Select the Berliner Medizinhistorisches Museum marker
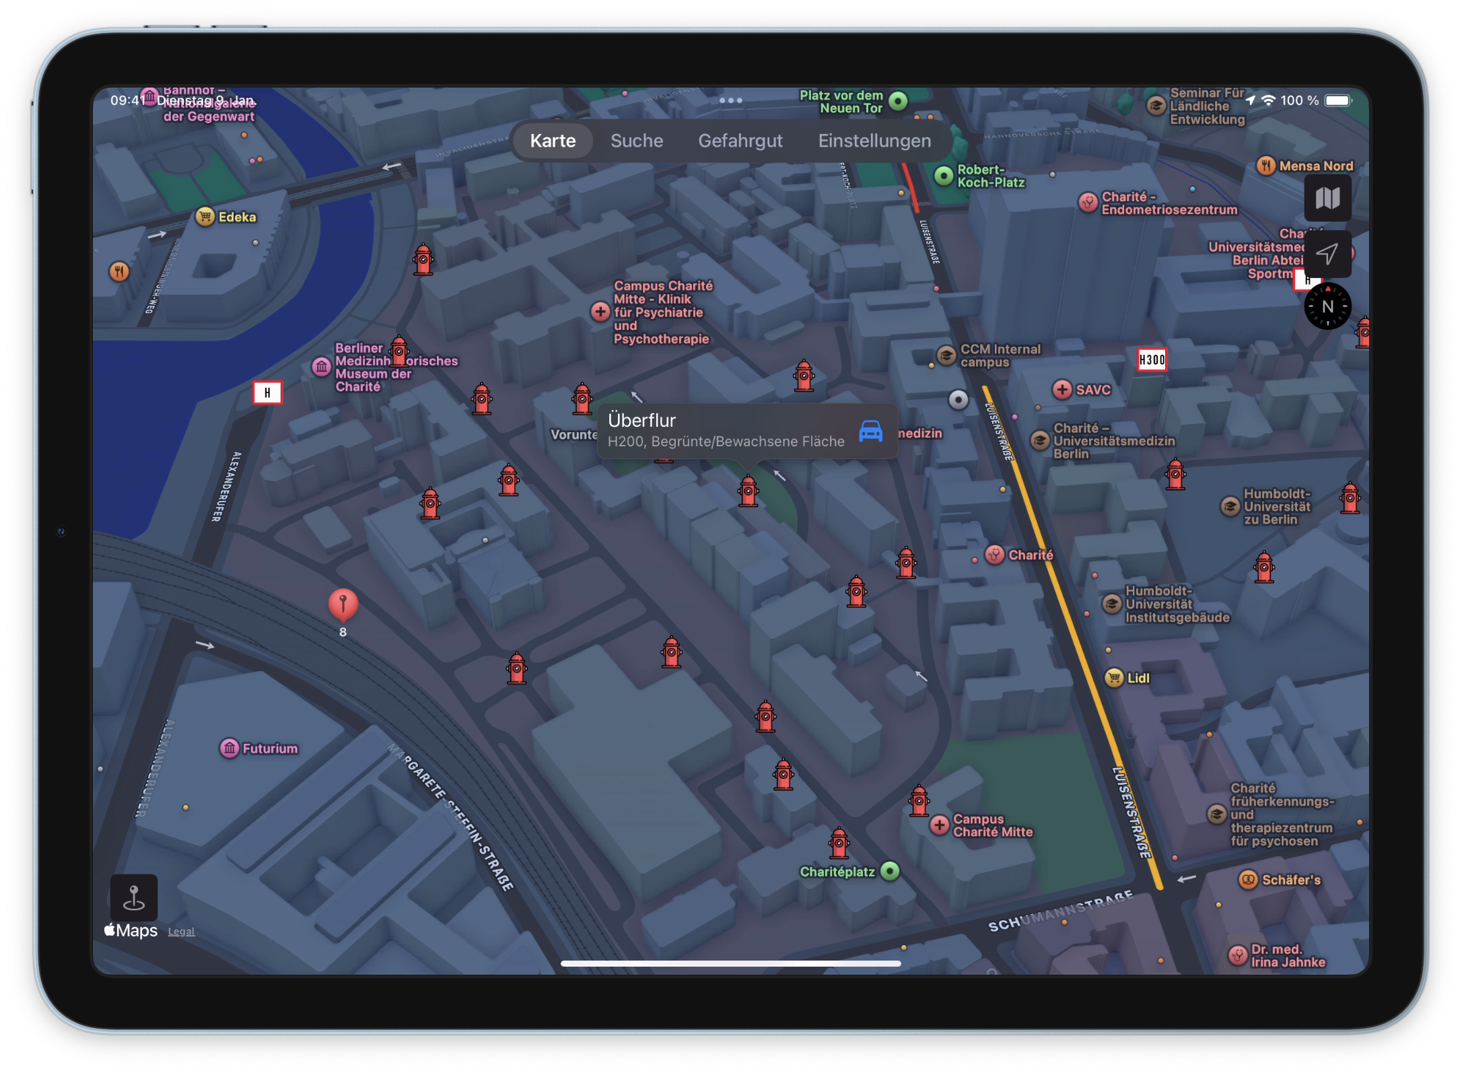 tap(321, 367)
